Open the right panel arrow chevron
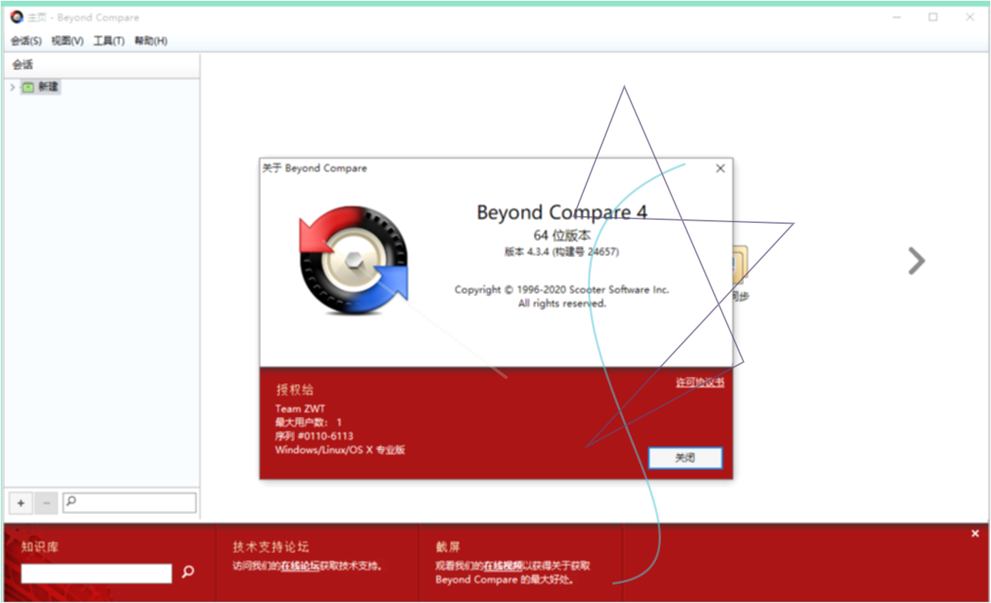The image size is (991, 603). [x=916, y=261]
